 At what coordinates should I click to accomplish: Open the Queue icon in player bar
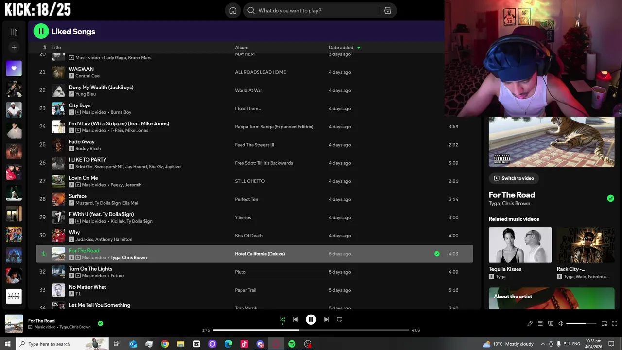click(540, 323)
